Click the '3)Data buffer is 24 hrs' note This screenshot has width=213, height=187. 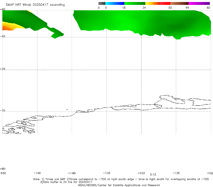(66, 182)
